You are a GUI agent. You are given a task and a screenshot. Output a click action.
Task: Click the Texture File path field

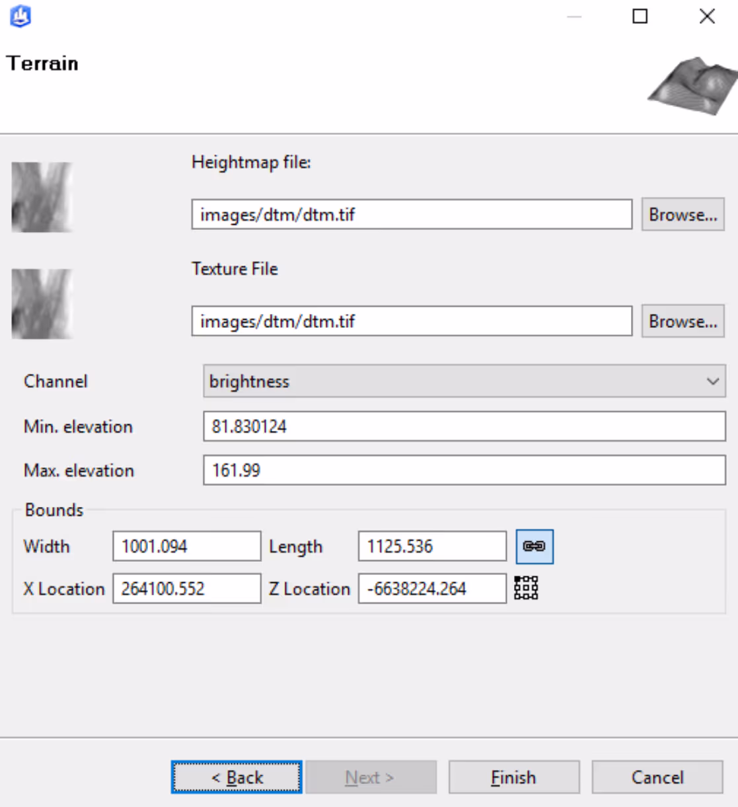(x=412, y=321)
